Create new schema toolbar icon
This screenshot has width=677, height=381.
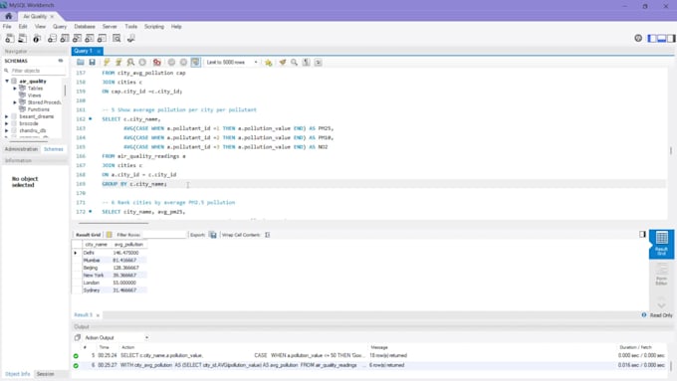tap(52, 39)
